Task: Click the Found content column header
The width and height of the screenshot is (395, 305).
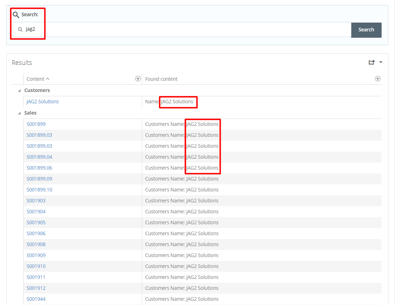Action: (161, 79)
